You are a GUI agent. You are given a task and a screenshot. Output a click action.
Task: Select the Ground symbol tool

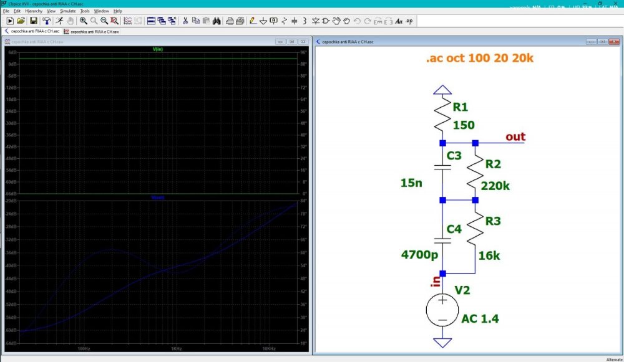click(x=263, y=21)
